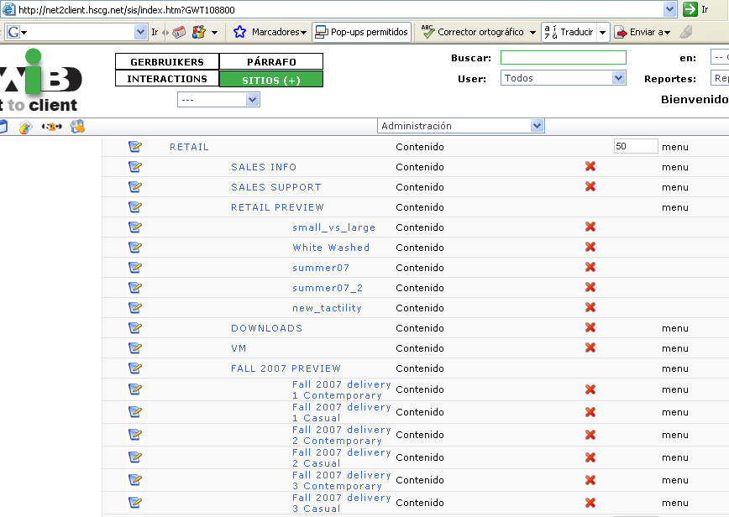Click the edit icon for DOWNLOADS

click(135, 328)
